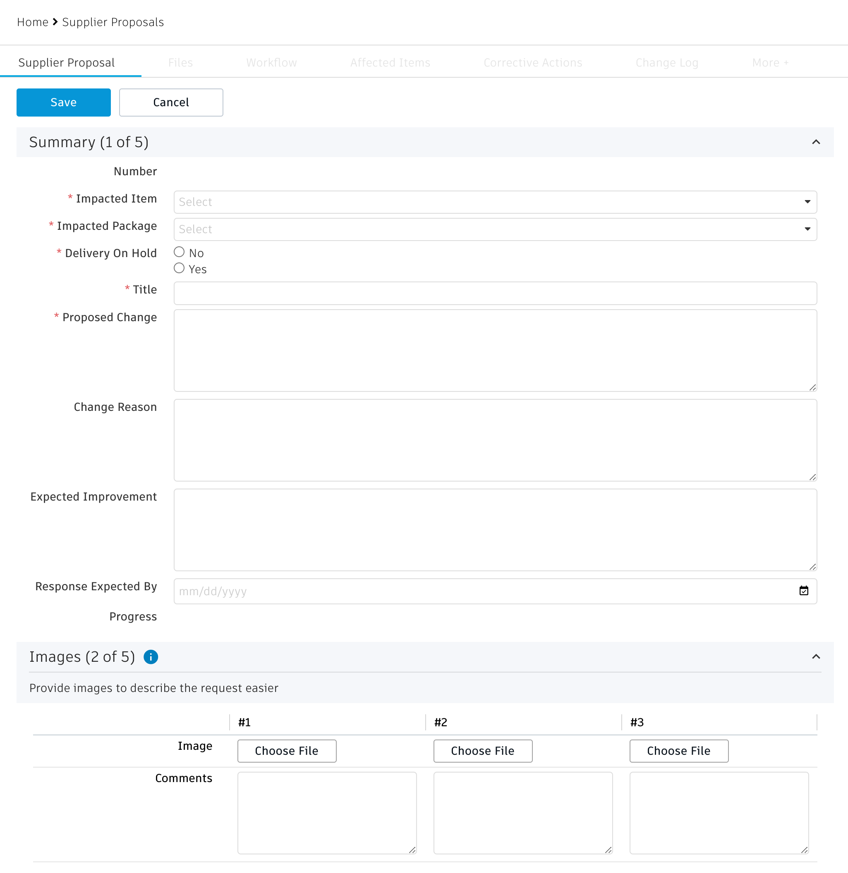This screenshot has height=873, width=848.
Task: Click the Save button
Action: (x=63, y=103)
